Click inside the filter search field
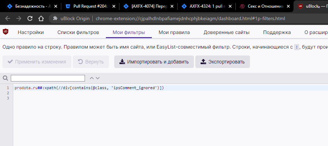 click(48, 78)
